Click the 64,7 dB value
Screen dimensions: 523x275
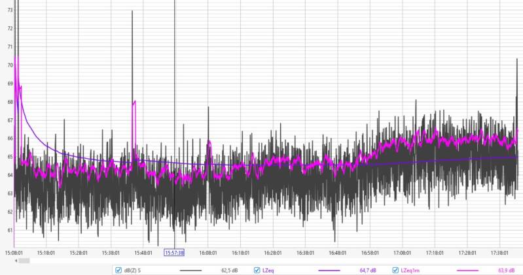(368, 270)
